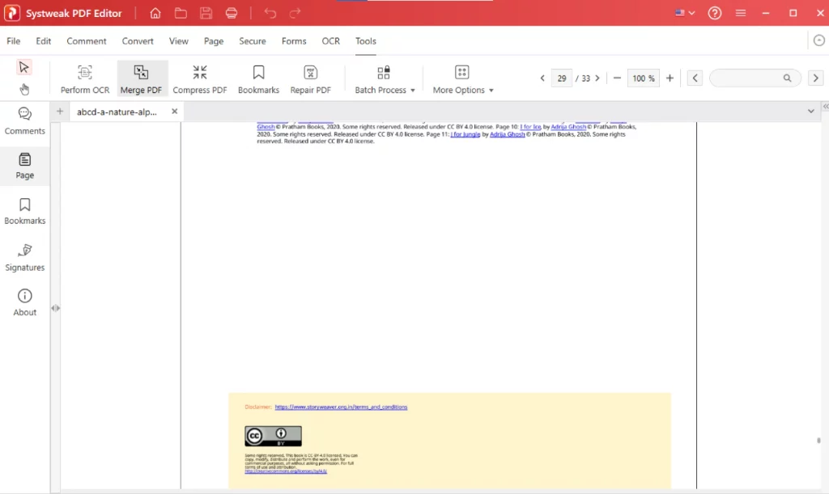The width and height of the screenshot is (829, 494).
Task: Increase zoom with the plus control
Action: click(x=670, y=78)
